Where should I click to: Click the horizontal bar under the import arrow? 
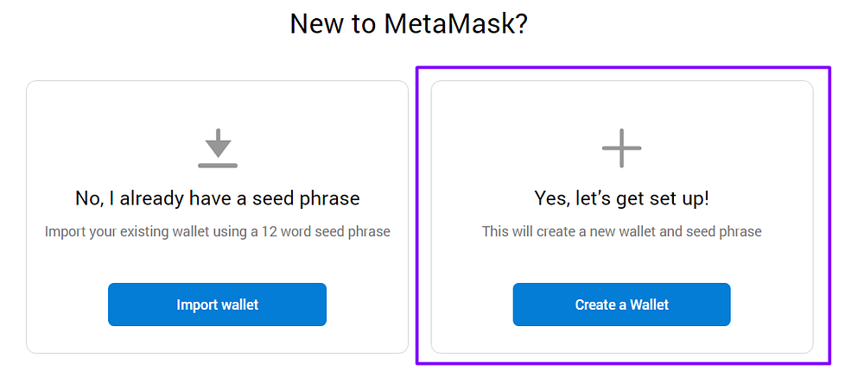[x=217, y=164]
